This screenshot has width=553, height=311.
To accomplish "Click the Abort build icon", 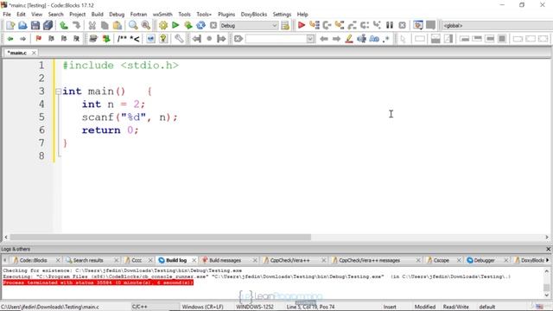I will click(213, 25).
